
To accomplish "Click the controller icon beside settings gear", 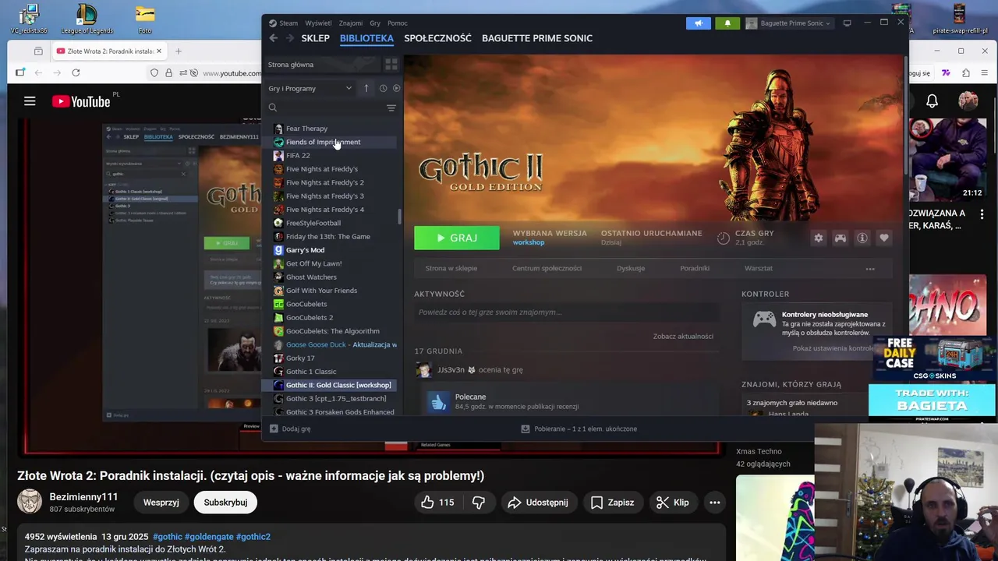I will point(841,238).
